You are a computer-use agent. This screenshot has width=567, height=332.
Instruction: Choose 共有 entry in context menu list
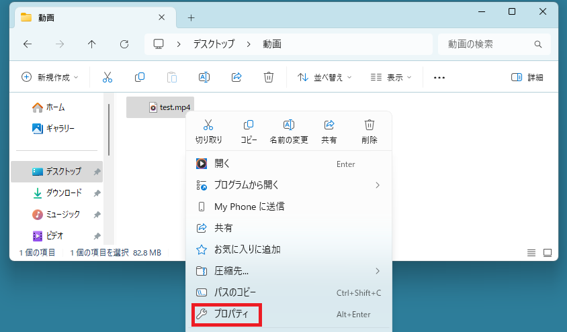pyautogui.click(x=289, y=228)
